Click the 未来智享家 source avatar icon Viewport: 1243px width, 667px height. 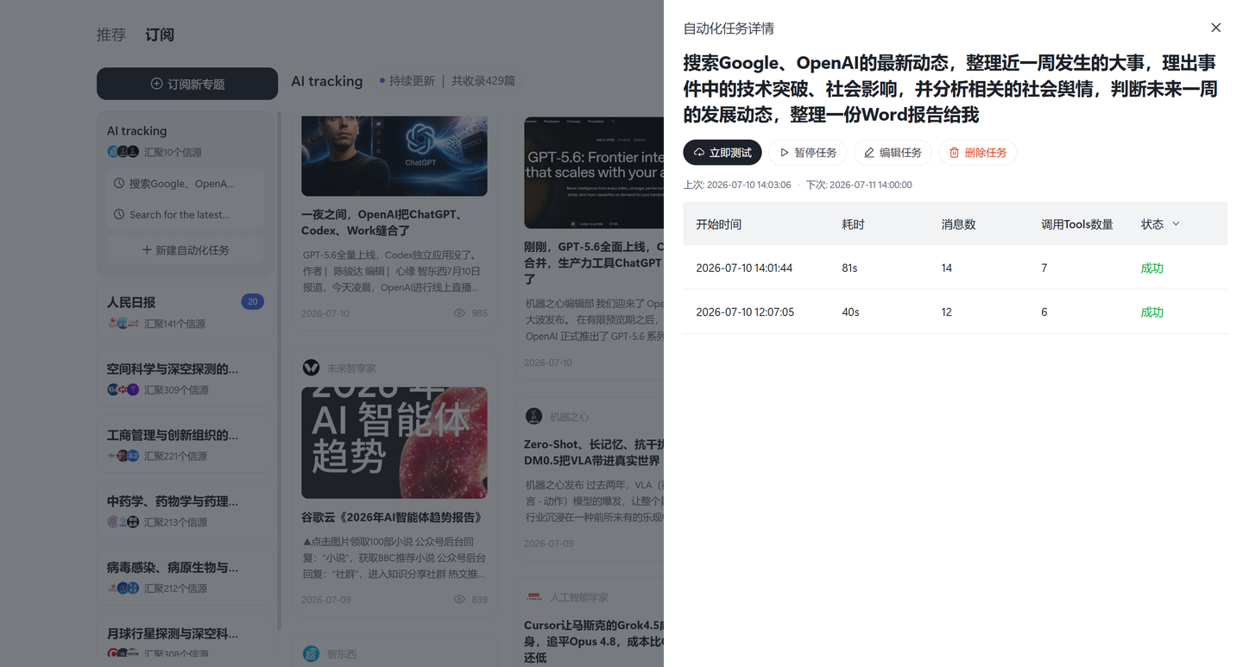point(311,368)
